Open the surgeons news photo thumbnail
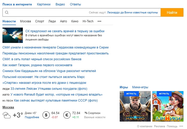 coord(13,35)
